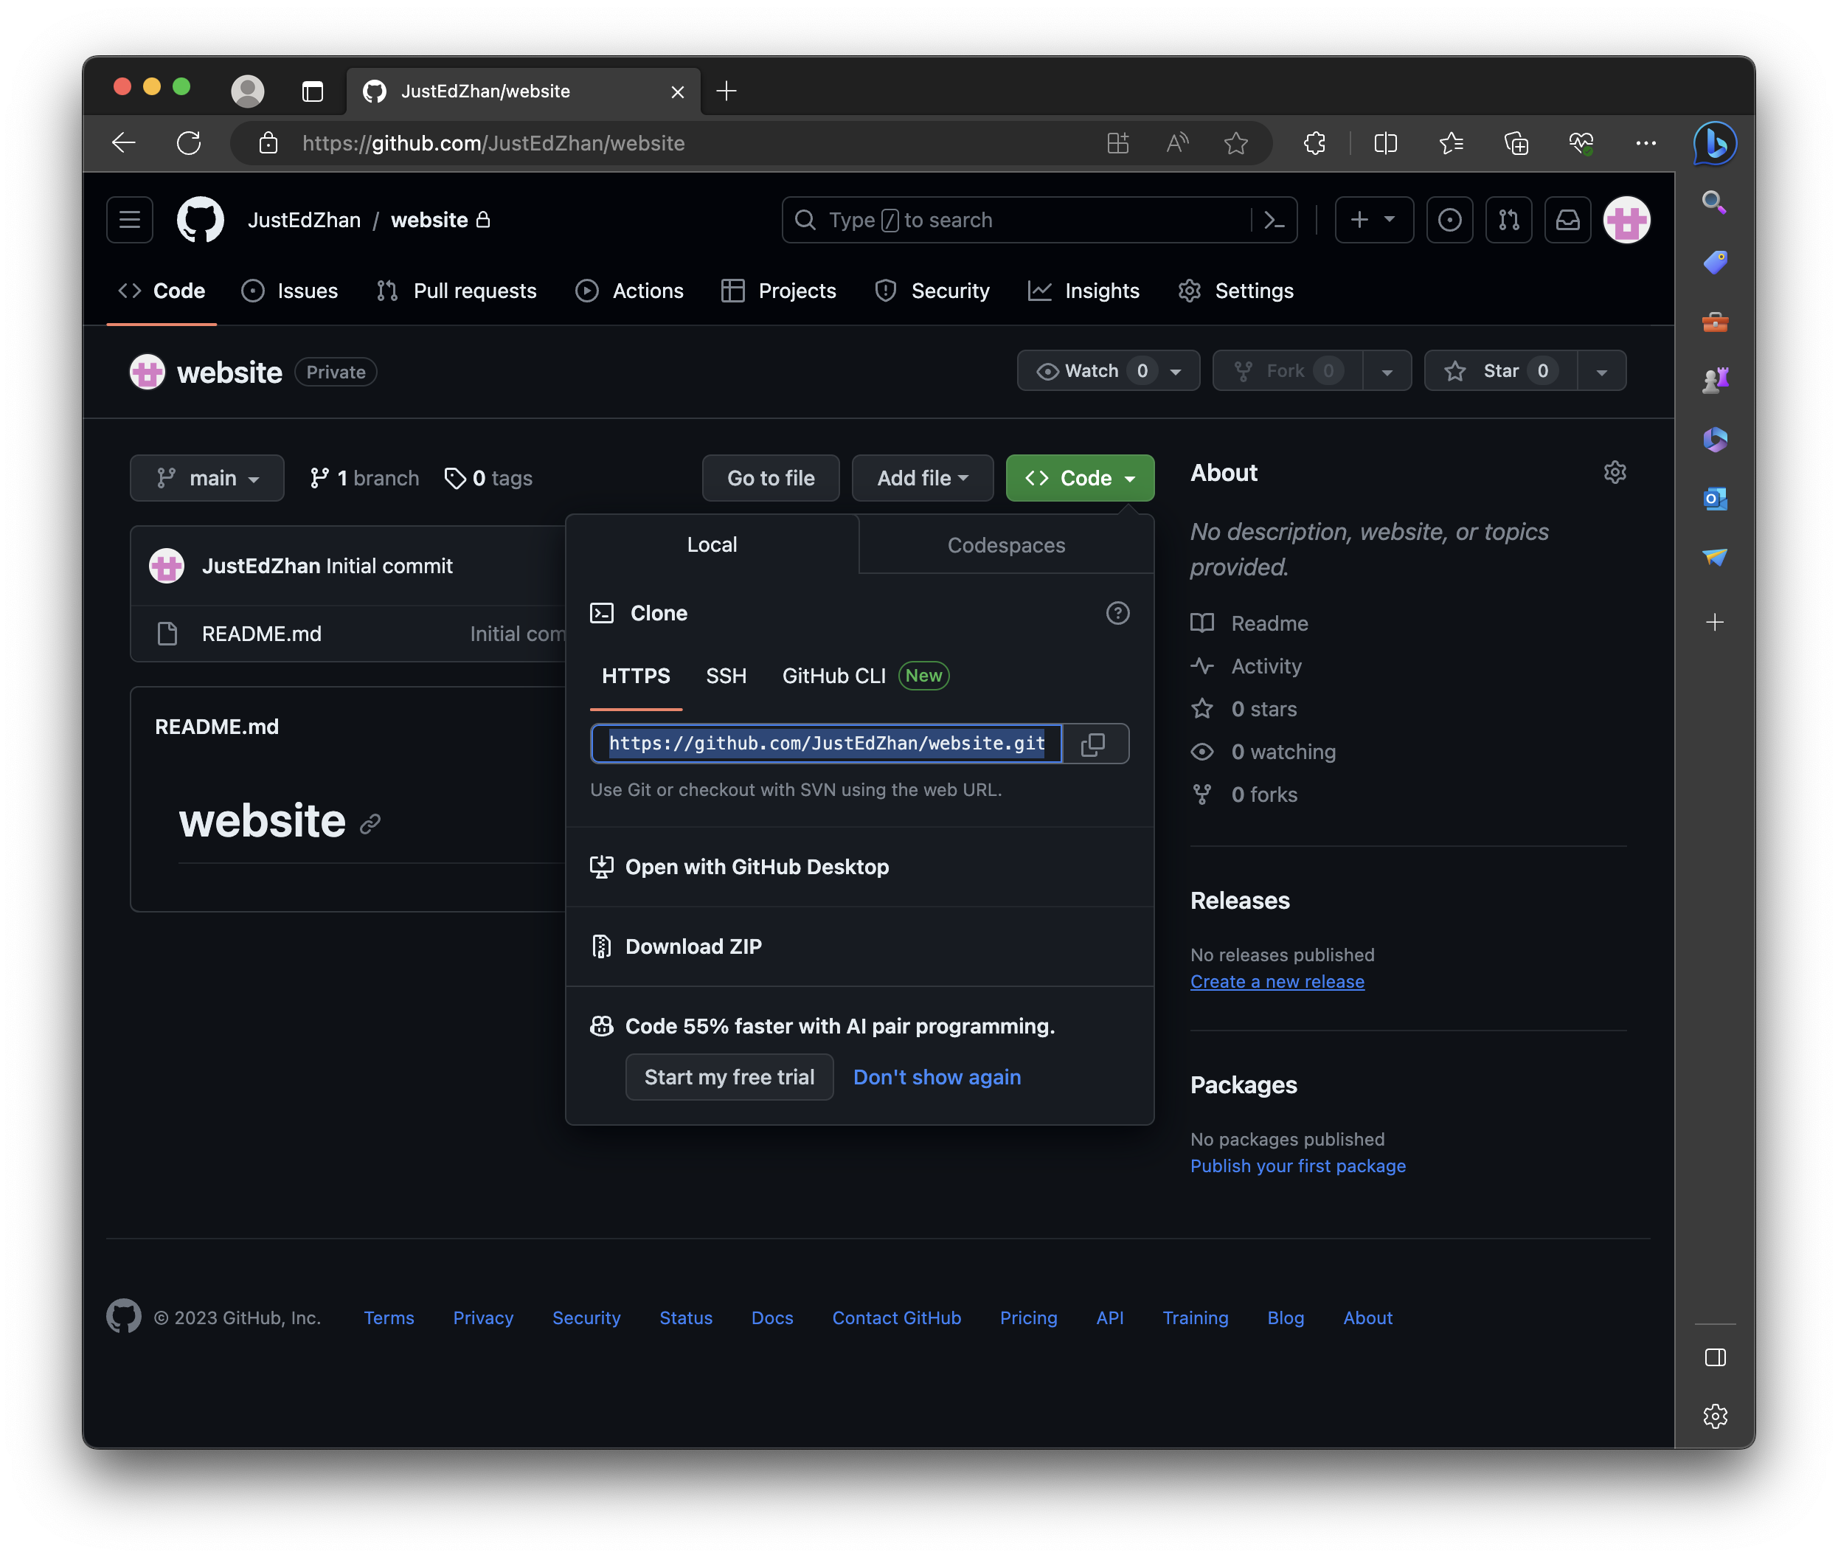Copy the HTTPS clone URL to clipboard
This screenshot has height=1558, width=1838.
[1094, 744]
